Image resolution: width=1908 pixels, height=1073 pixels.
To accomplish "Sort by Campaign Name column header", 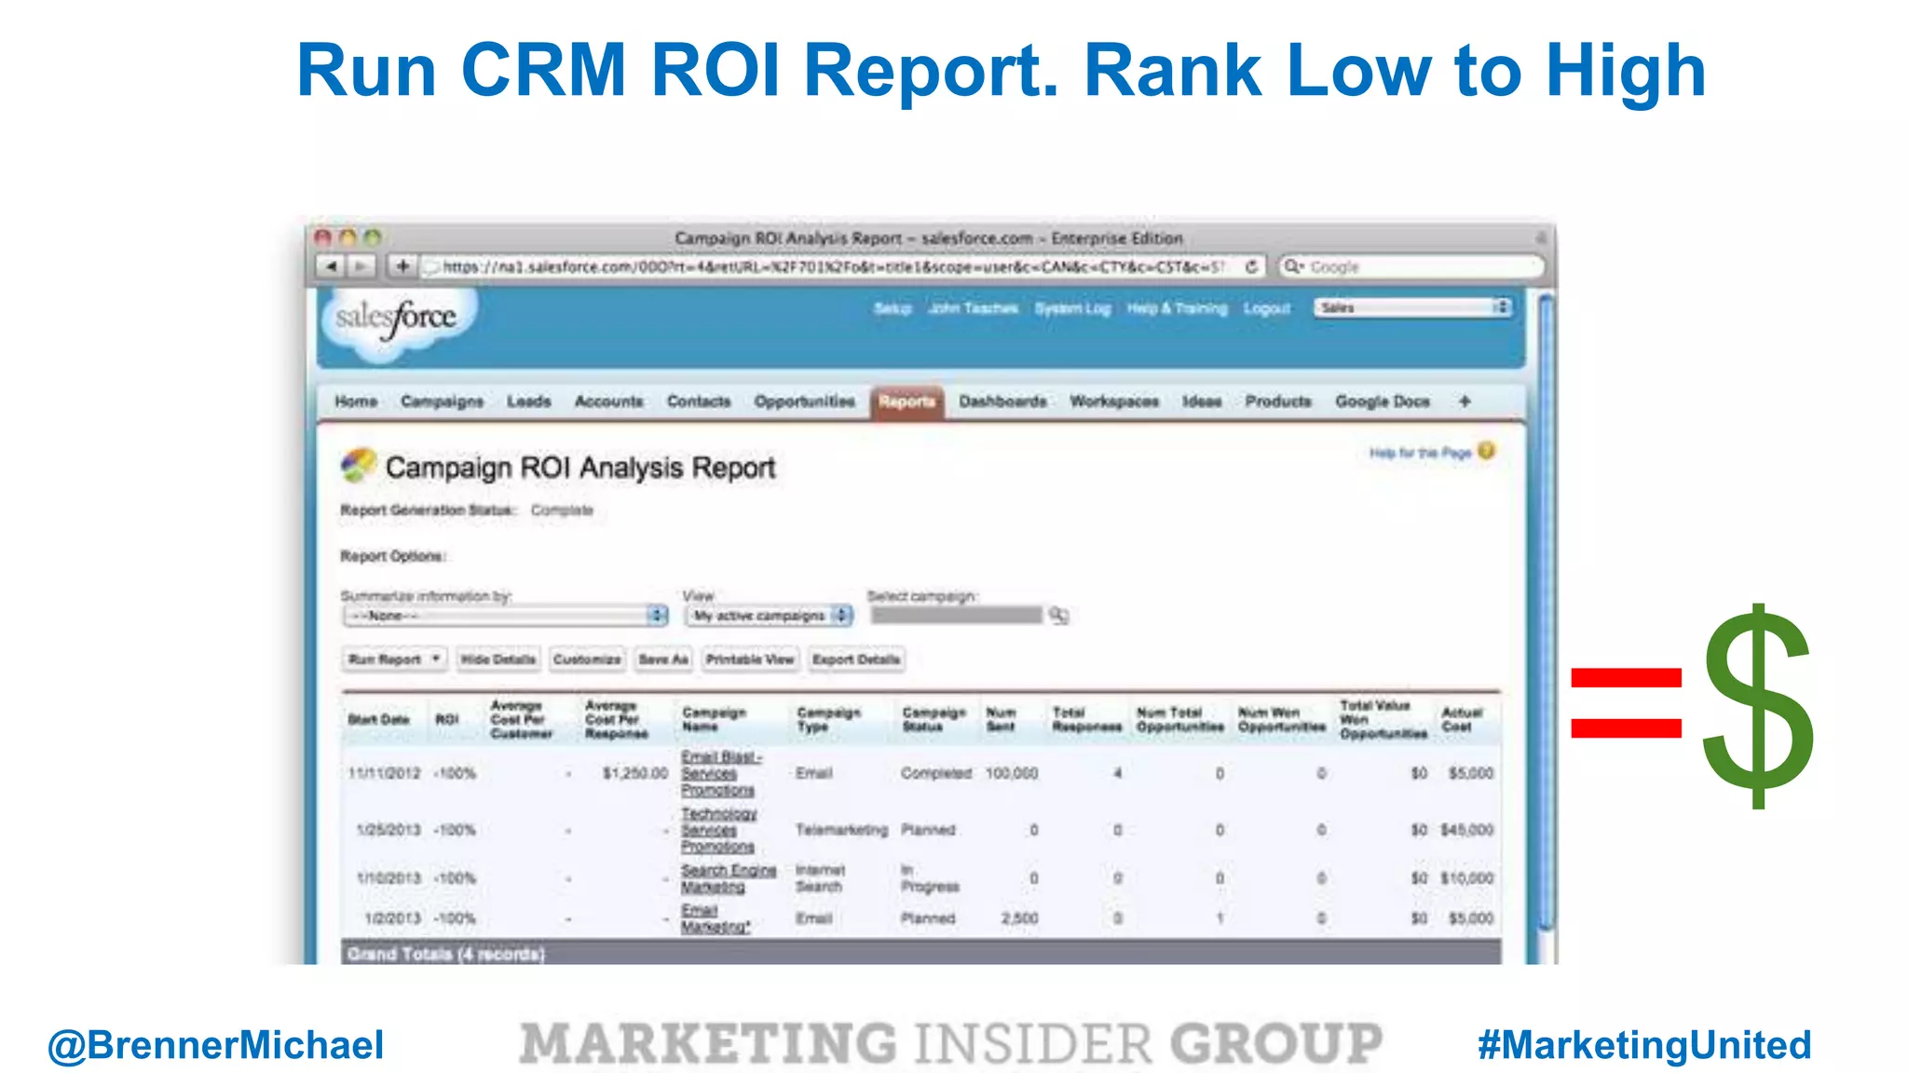I will (x=714, y=719).
